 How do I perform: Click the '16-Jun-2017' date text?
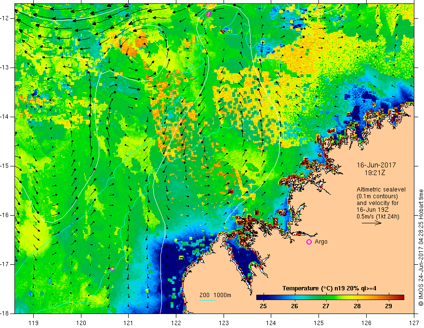(376, 165)
